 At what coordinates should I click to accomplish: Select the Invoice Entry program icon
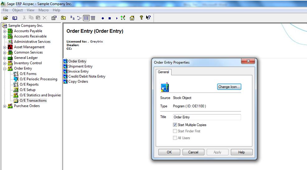(x=65, y=71)
